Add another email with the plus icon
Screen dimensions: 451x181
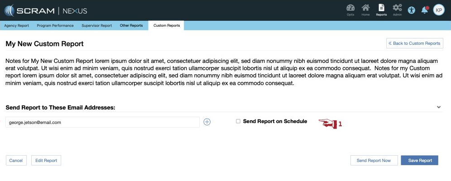coord(207,122)
